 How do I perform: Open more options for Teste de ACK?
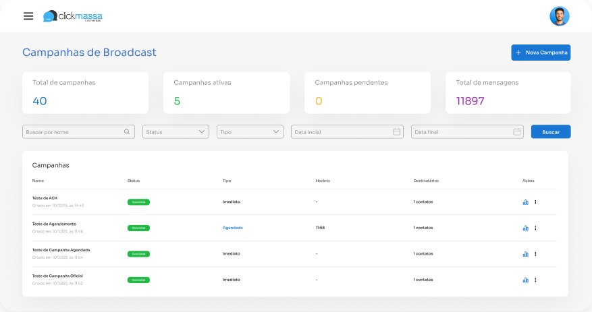pyautogui.click(x=535, y=202)
